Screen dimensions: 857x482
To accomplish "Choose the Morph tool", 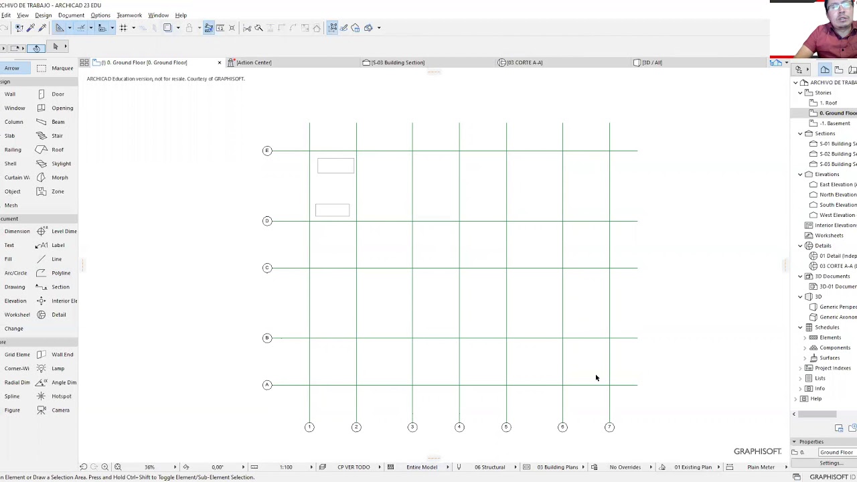I will tap(52, 177).
